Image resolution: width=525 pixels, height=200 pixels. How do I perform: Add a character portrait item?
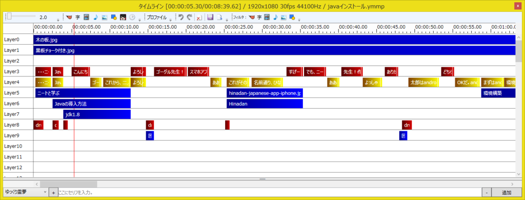[123, 17]
